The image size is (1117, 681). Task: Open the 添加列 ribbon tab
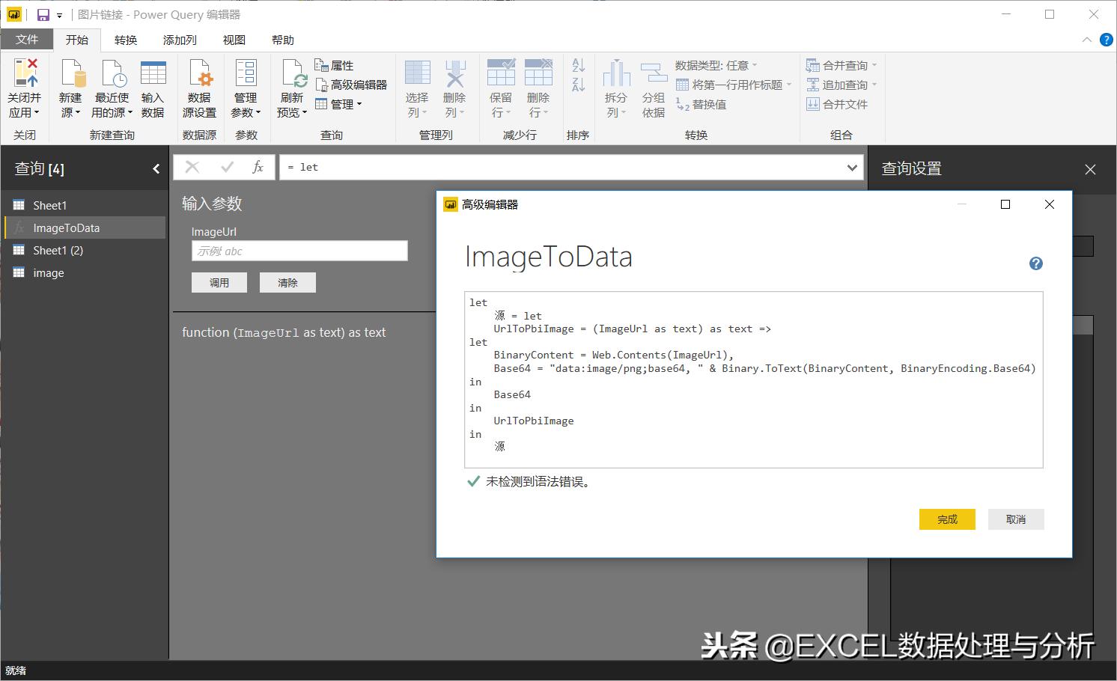(178, 40)
